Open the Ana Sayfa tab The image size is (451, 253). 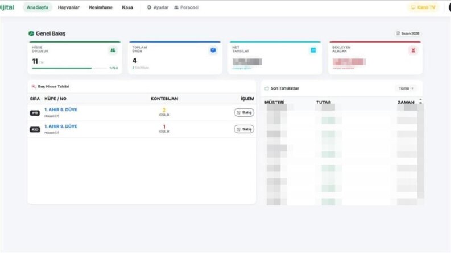tap(38, 7)
